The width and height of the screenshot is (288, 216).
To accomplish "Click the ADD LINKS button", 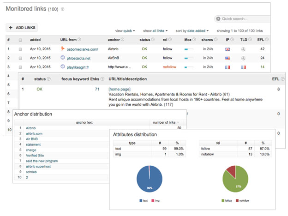I will 22,28.
